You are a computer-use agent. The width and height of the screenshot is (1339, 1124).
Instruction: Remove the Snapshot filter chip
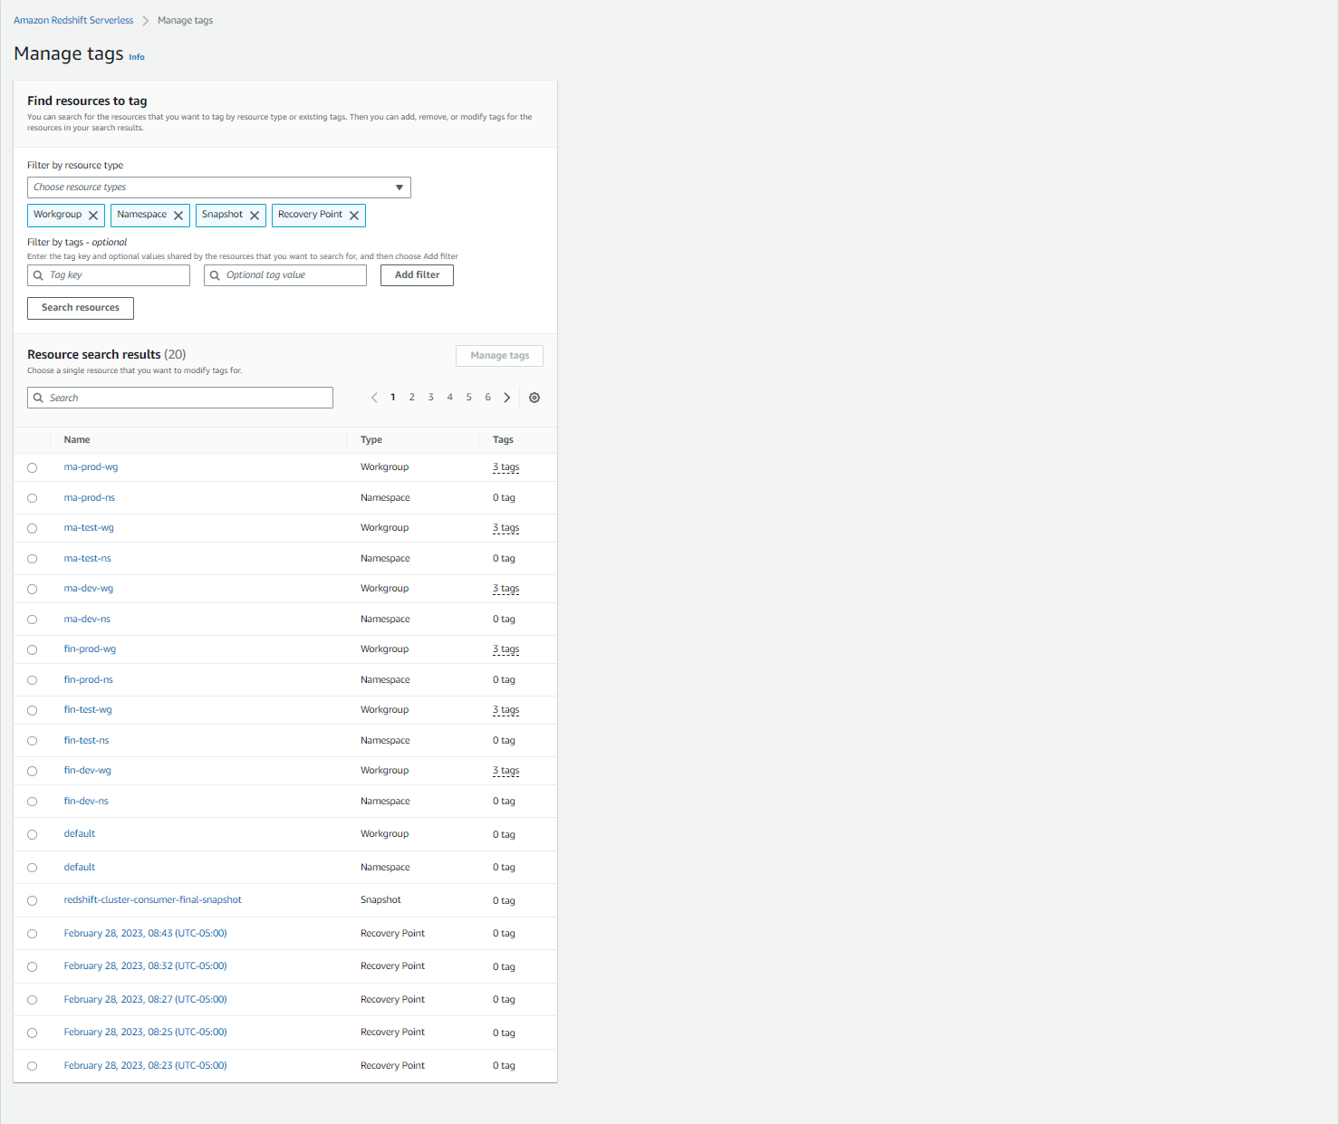pos(255,215)
